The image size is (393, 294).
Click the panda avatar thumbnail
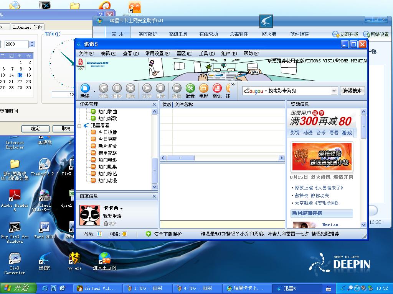(89, 215)
